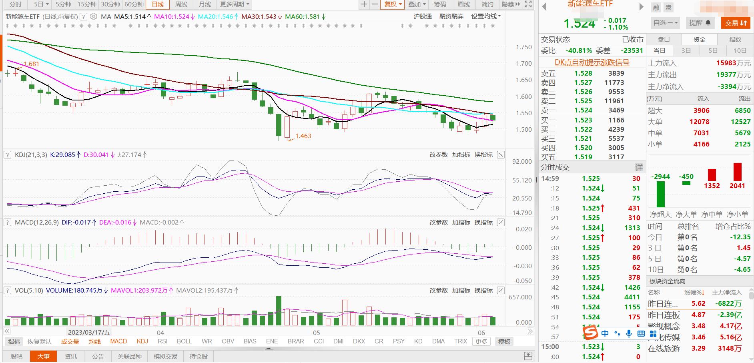Screen dimensions: 754x363
Task: Expand the 复权 dropdown menu
Action: 393,4
